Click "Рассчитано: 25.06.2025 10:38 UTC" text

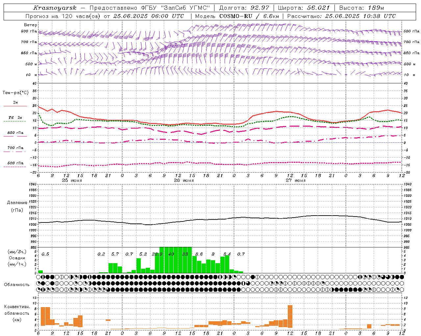341,16
